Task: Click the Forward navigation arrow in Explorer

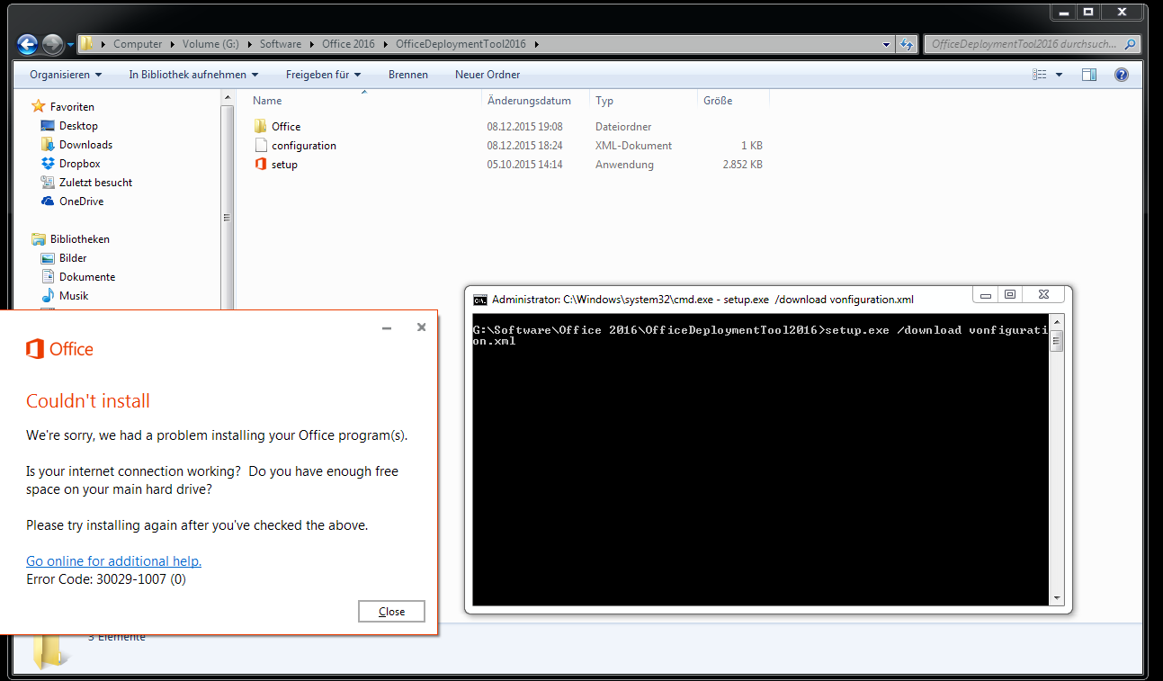Action: 53,43
